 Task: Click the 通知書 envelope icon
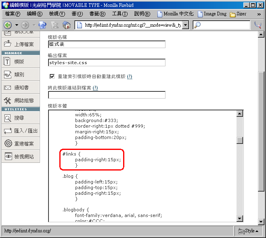coord(7,88)
